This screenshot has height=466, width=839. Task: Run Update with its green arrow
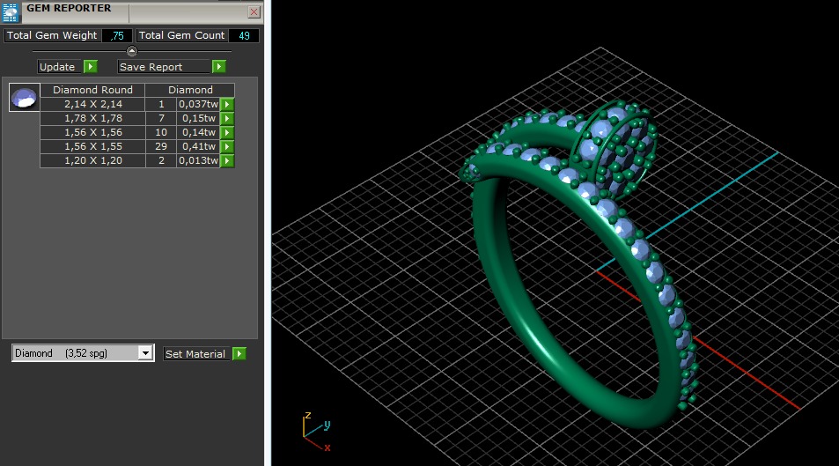pyautogui.click(x=91, y=66)
